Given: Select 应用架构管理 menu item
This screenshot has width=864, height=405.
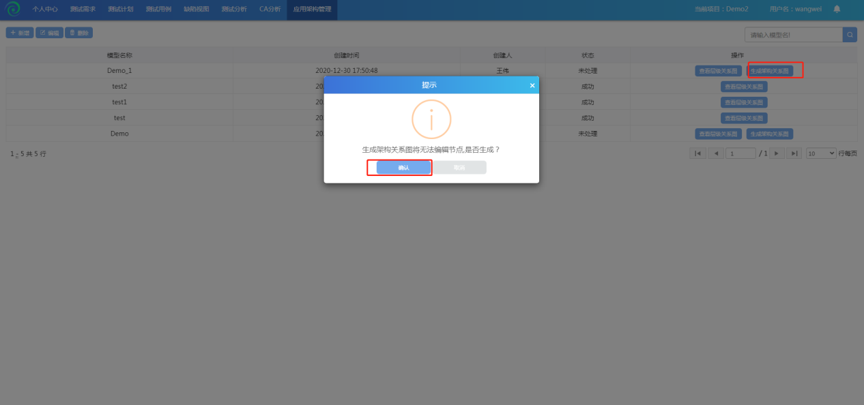Looking at the screenshot, I should (x=312, y=10).
